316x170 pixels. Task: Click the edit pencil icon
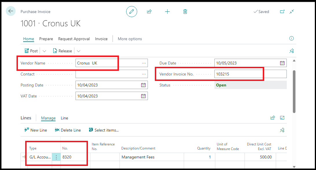pyautogui.click(x=132, y=12)
